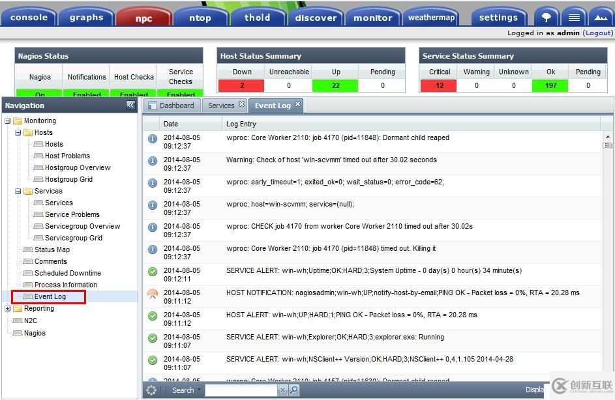
Task: Click the orange burst icon beside HOST NOTIFICATION
Action: (x=152, y=293)
